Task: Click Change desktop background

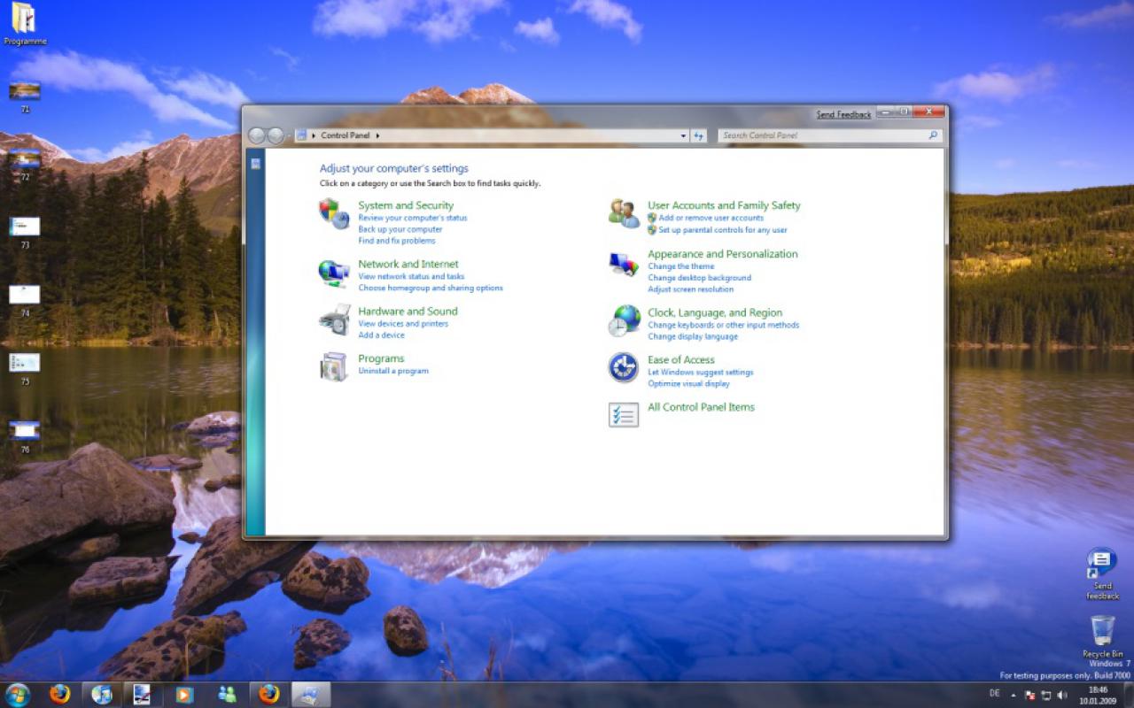Action: pyautogui.click(x=699, y=278)
